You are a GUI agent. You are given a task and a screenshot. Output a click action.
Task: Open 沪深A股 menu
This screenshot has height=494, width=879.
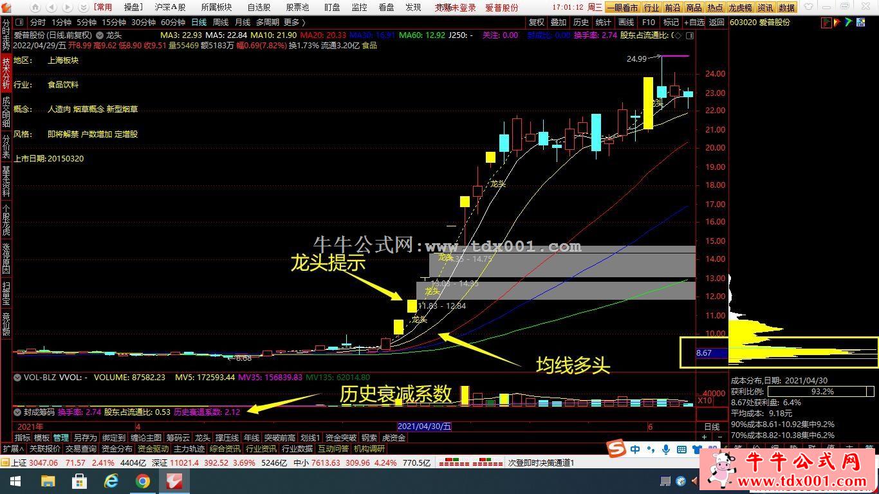pyautogui.click(x=170, y=7)
